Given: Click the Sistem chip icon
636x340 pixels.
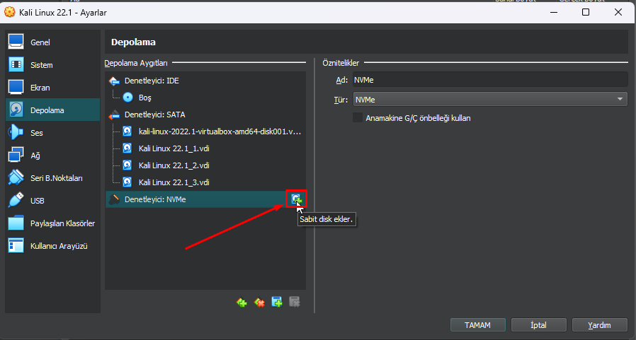Looking at the screenshot, I should tap(16, 64).
